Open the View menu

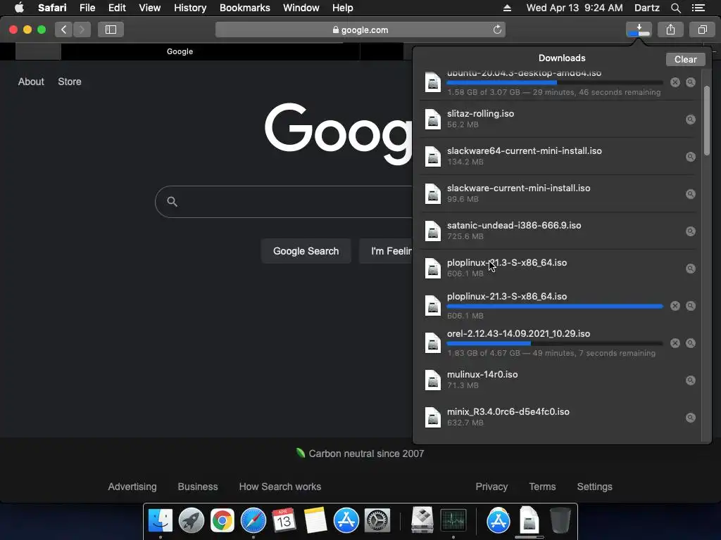click(x=150, y=8)
